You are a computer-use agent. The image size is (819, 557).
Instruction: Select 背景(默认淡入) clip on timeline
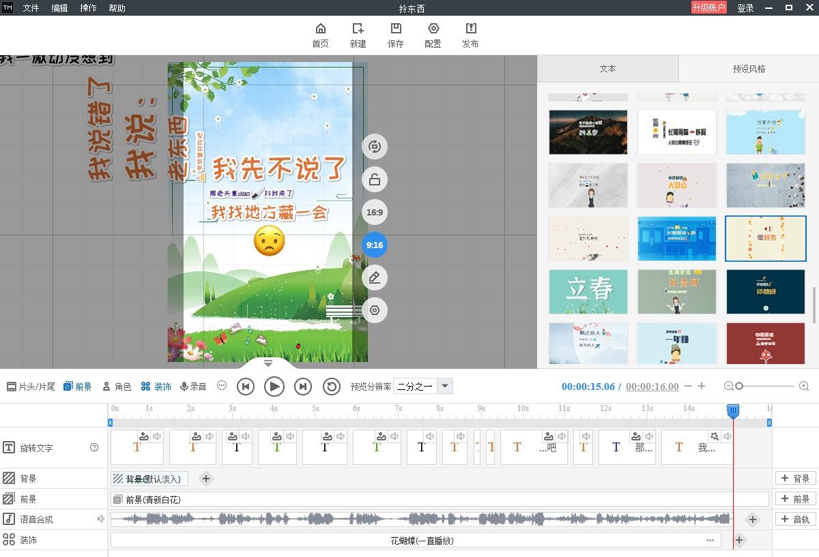point(149,479)
